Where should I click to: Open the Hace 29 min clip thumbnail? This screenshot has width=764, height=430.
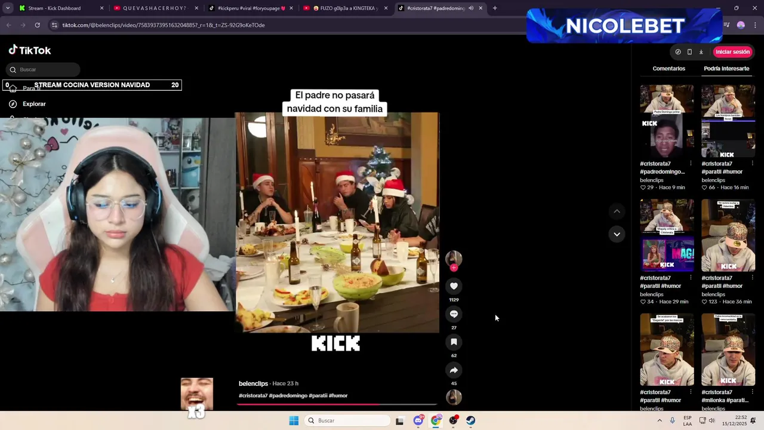coord(667,235)
